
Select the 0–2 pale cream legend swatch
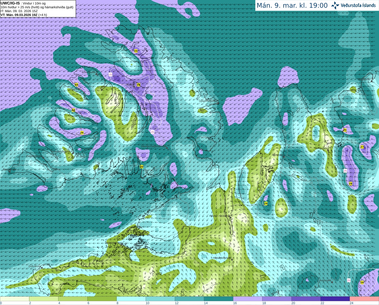coord(15,299)
